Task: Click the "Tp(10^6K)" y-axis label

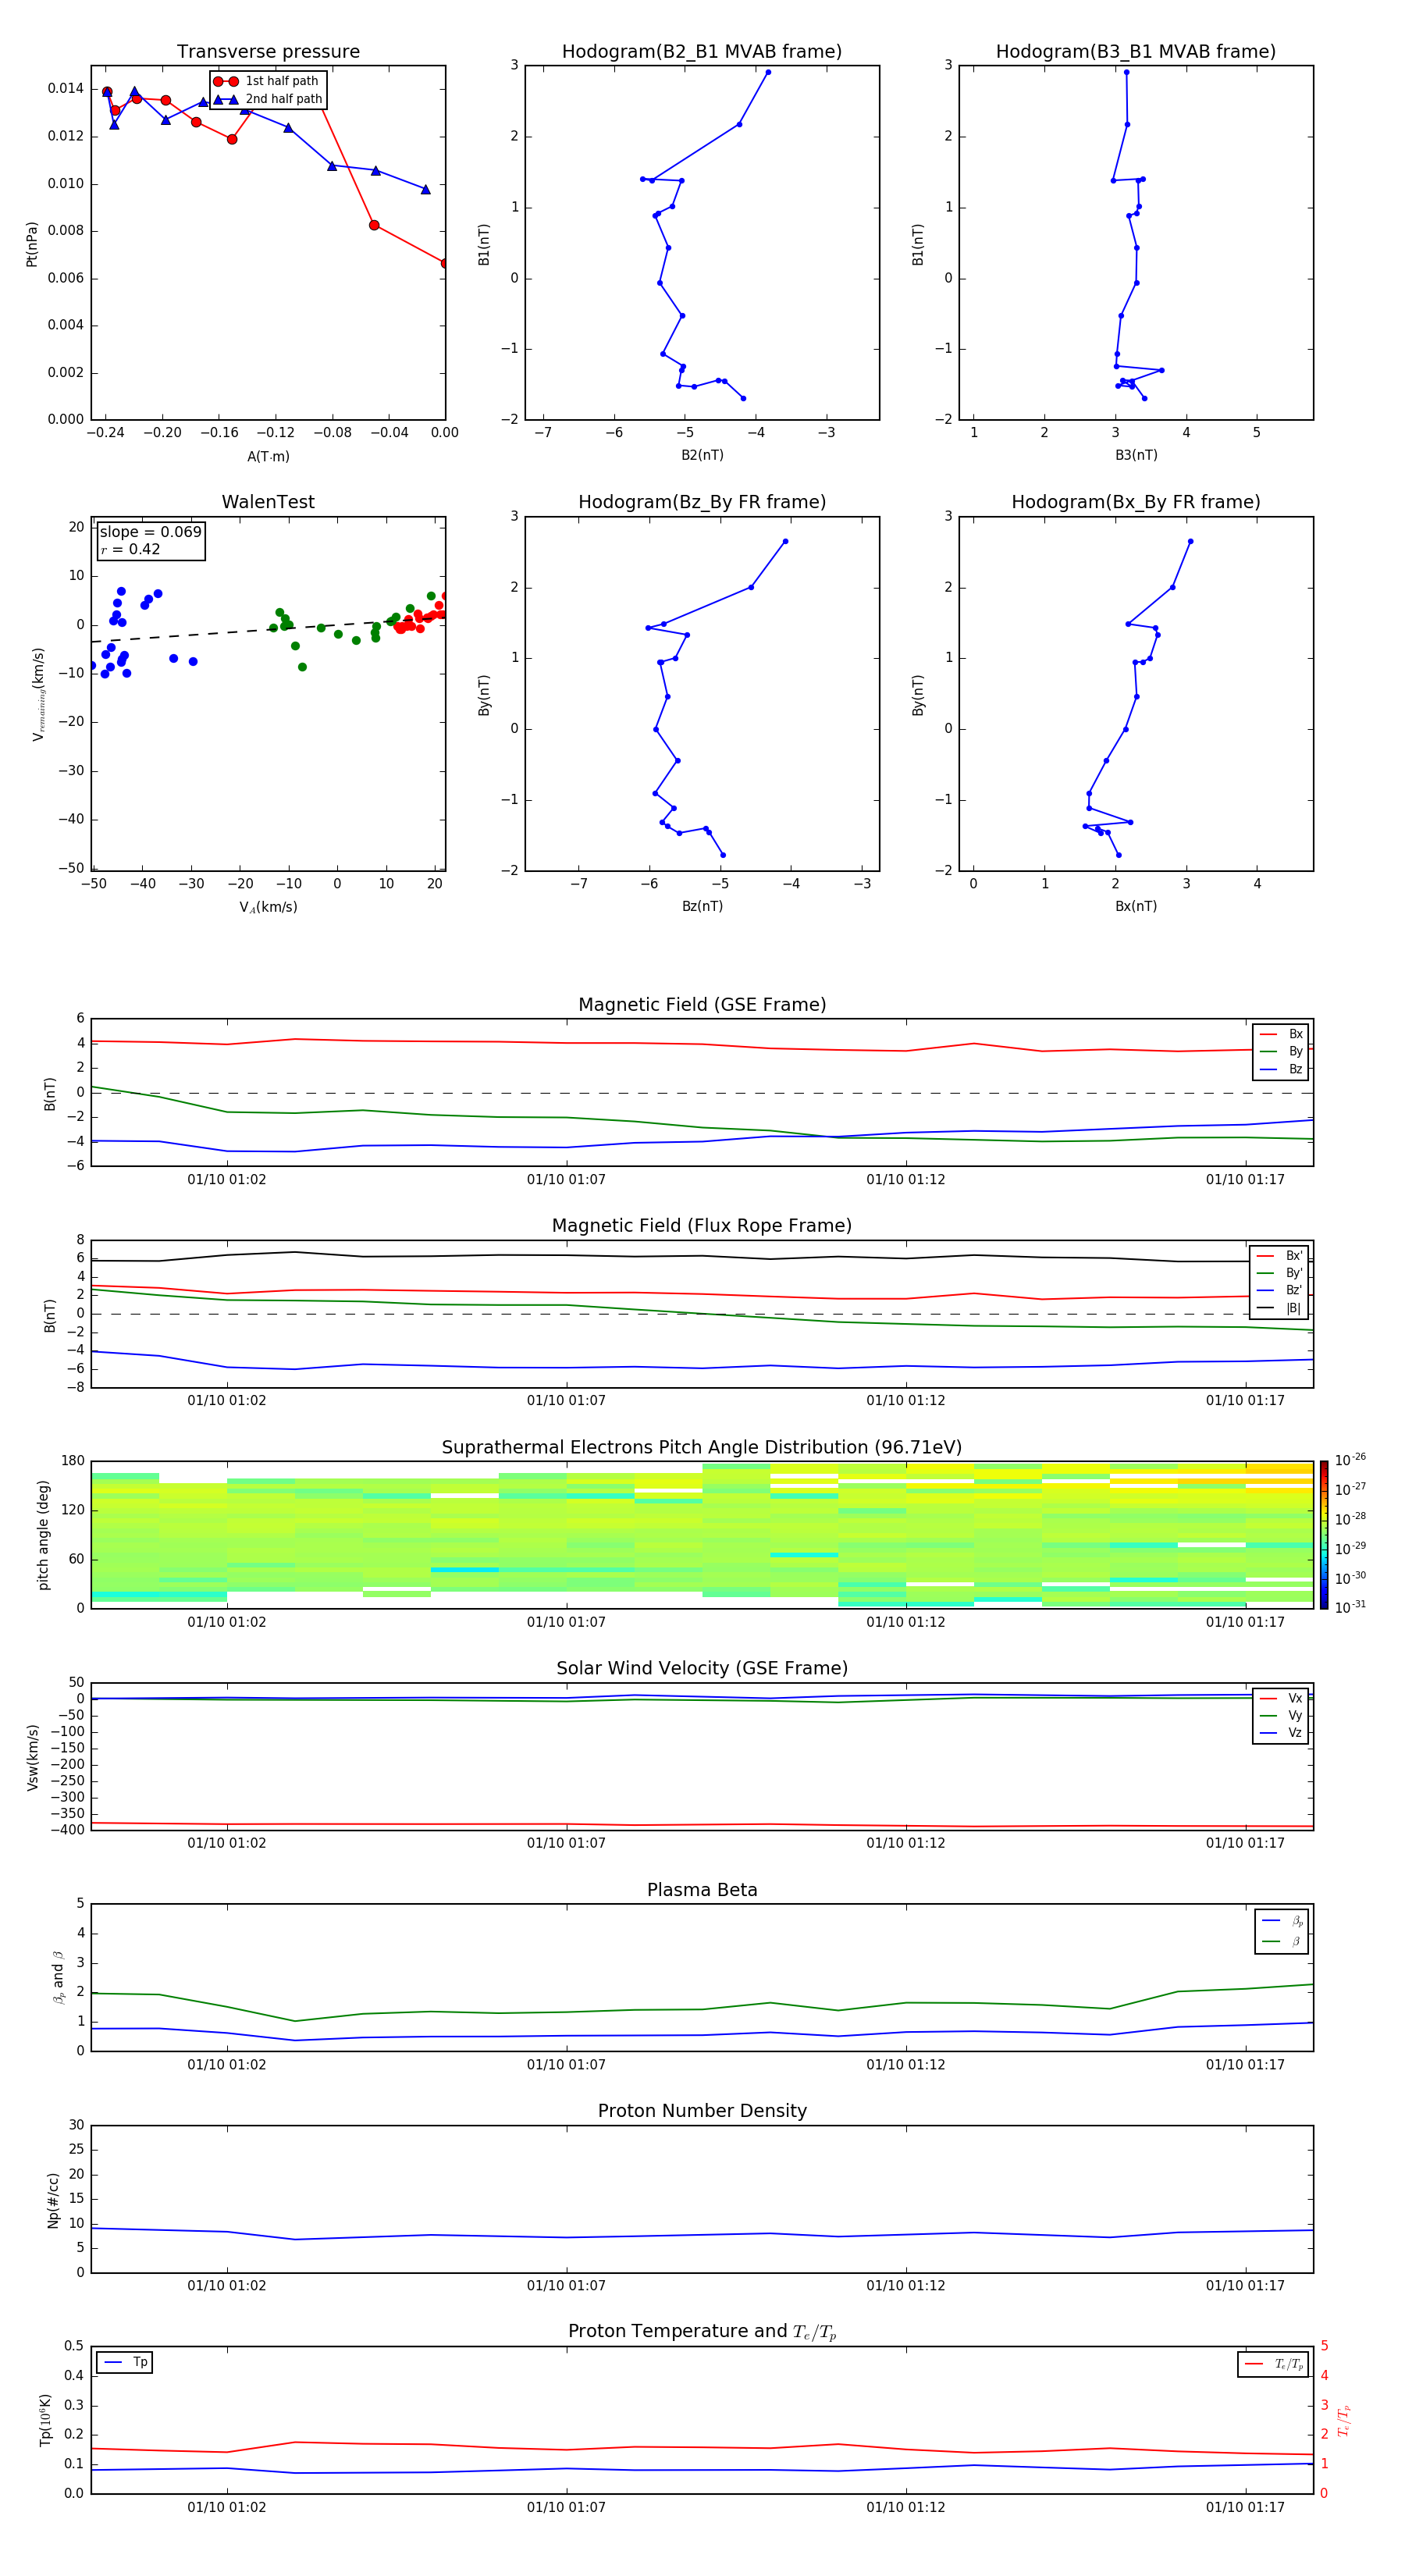Action: coord(45,2421)
